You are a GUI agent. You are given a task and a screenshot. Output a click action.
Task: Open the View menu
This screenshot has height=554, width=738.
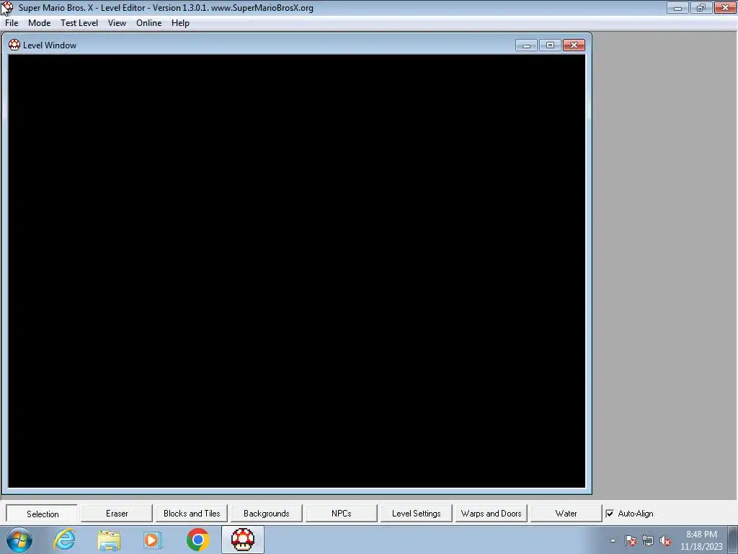(x=117, y=23)
